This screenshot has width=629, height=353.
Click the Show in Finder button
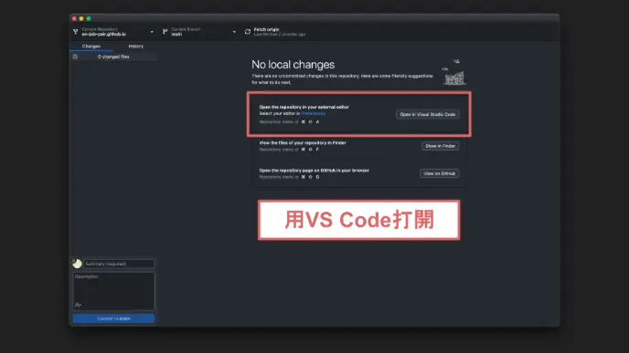440,146
